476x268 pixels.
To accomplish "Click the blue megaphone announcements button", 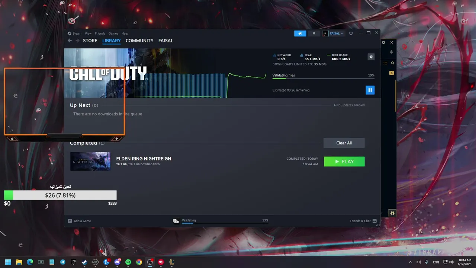I will [300, 33].
